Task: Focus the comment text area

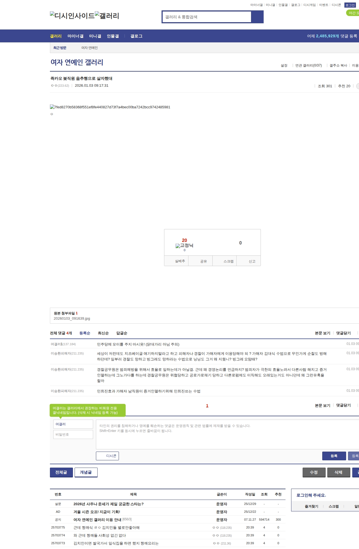Action: [227, 434]
